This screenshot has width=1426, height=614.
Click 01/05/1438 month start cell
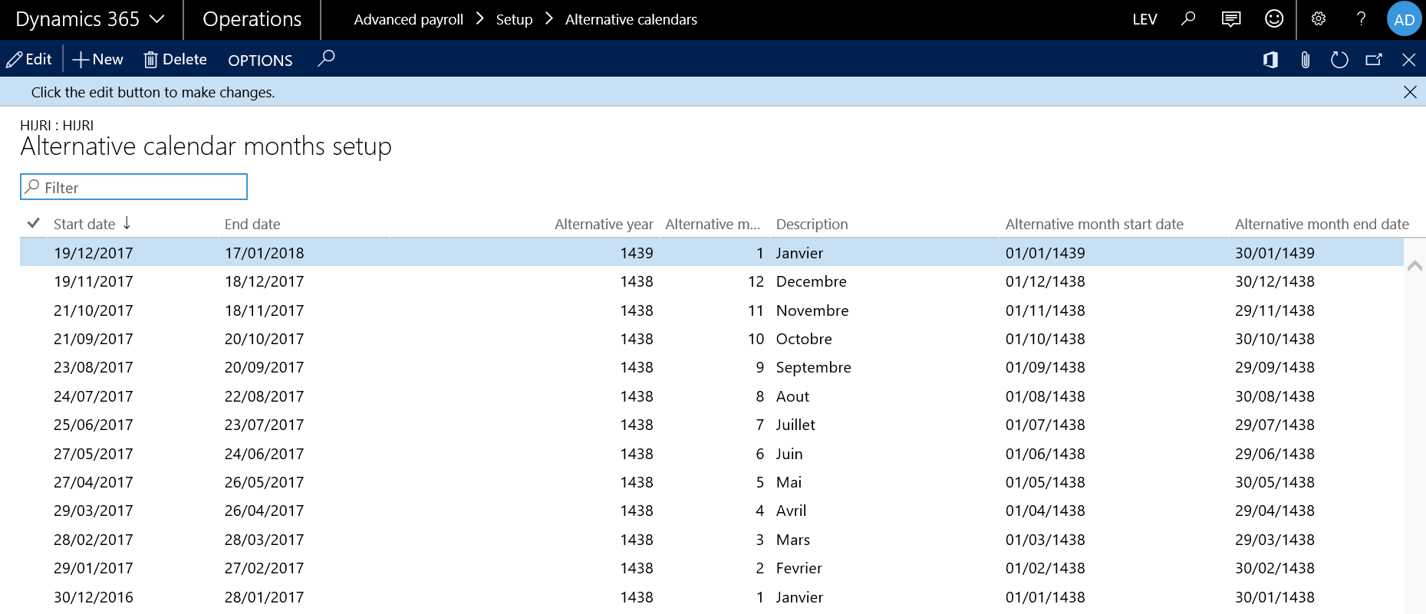[1046, 482]
